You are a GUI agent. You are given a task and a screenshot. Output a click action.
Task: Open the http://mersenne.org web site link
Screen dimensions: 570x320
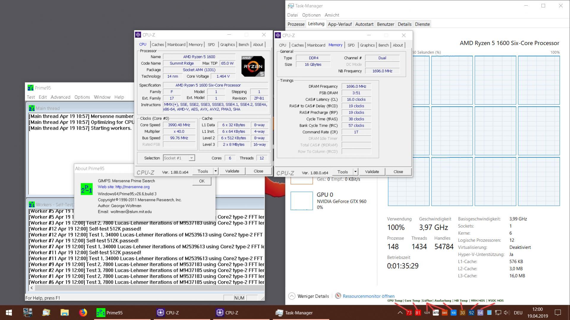coord(132,187)
